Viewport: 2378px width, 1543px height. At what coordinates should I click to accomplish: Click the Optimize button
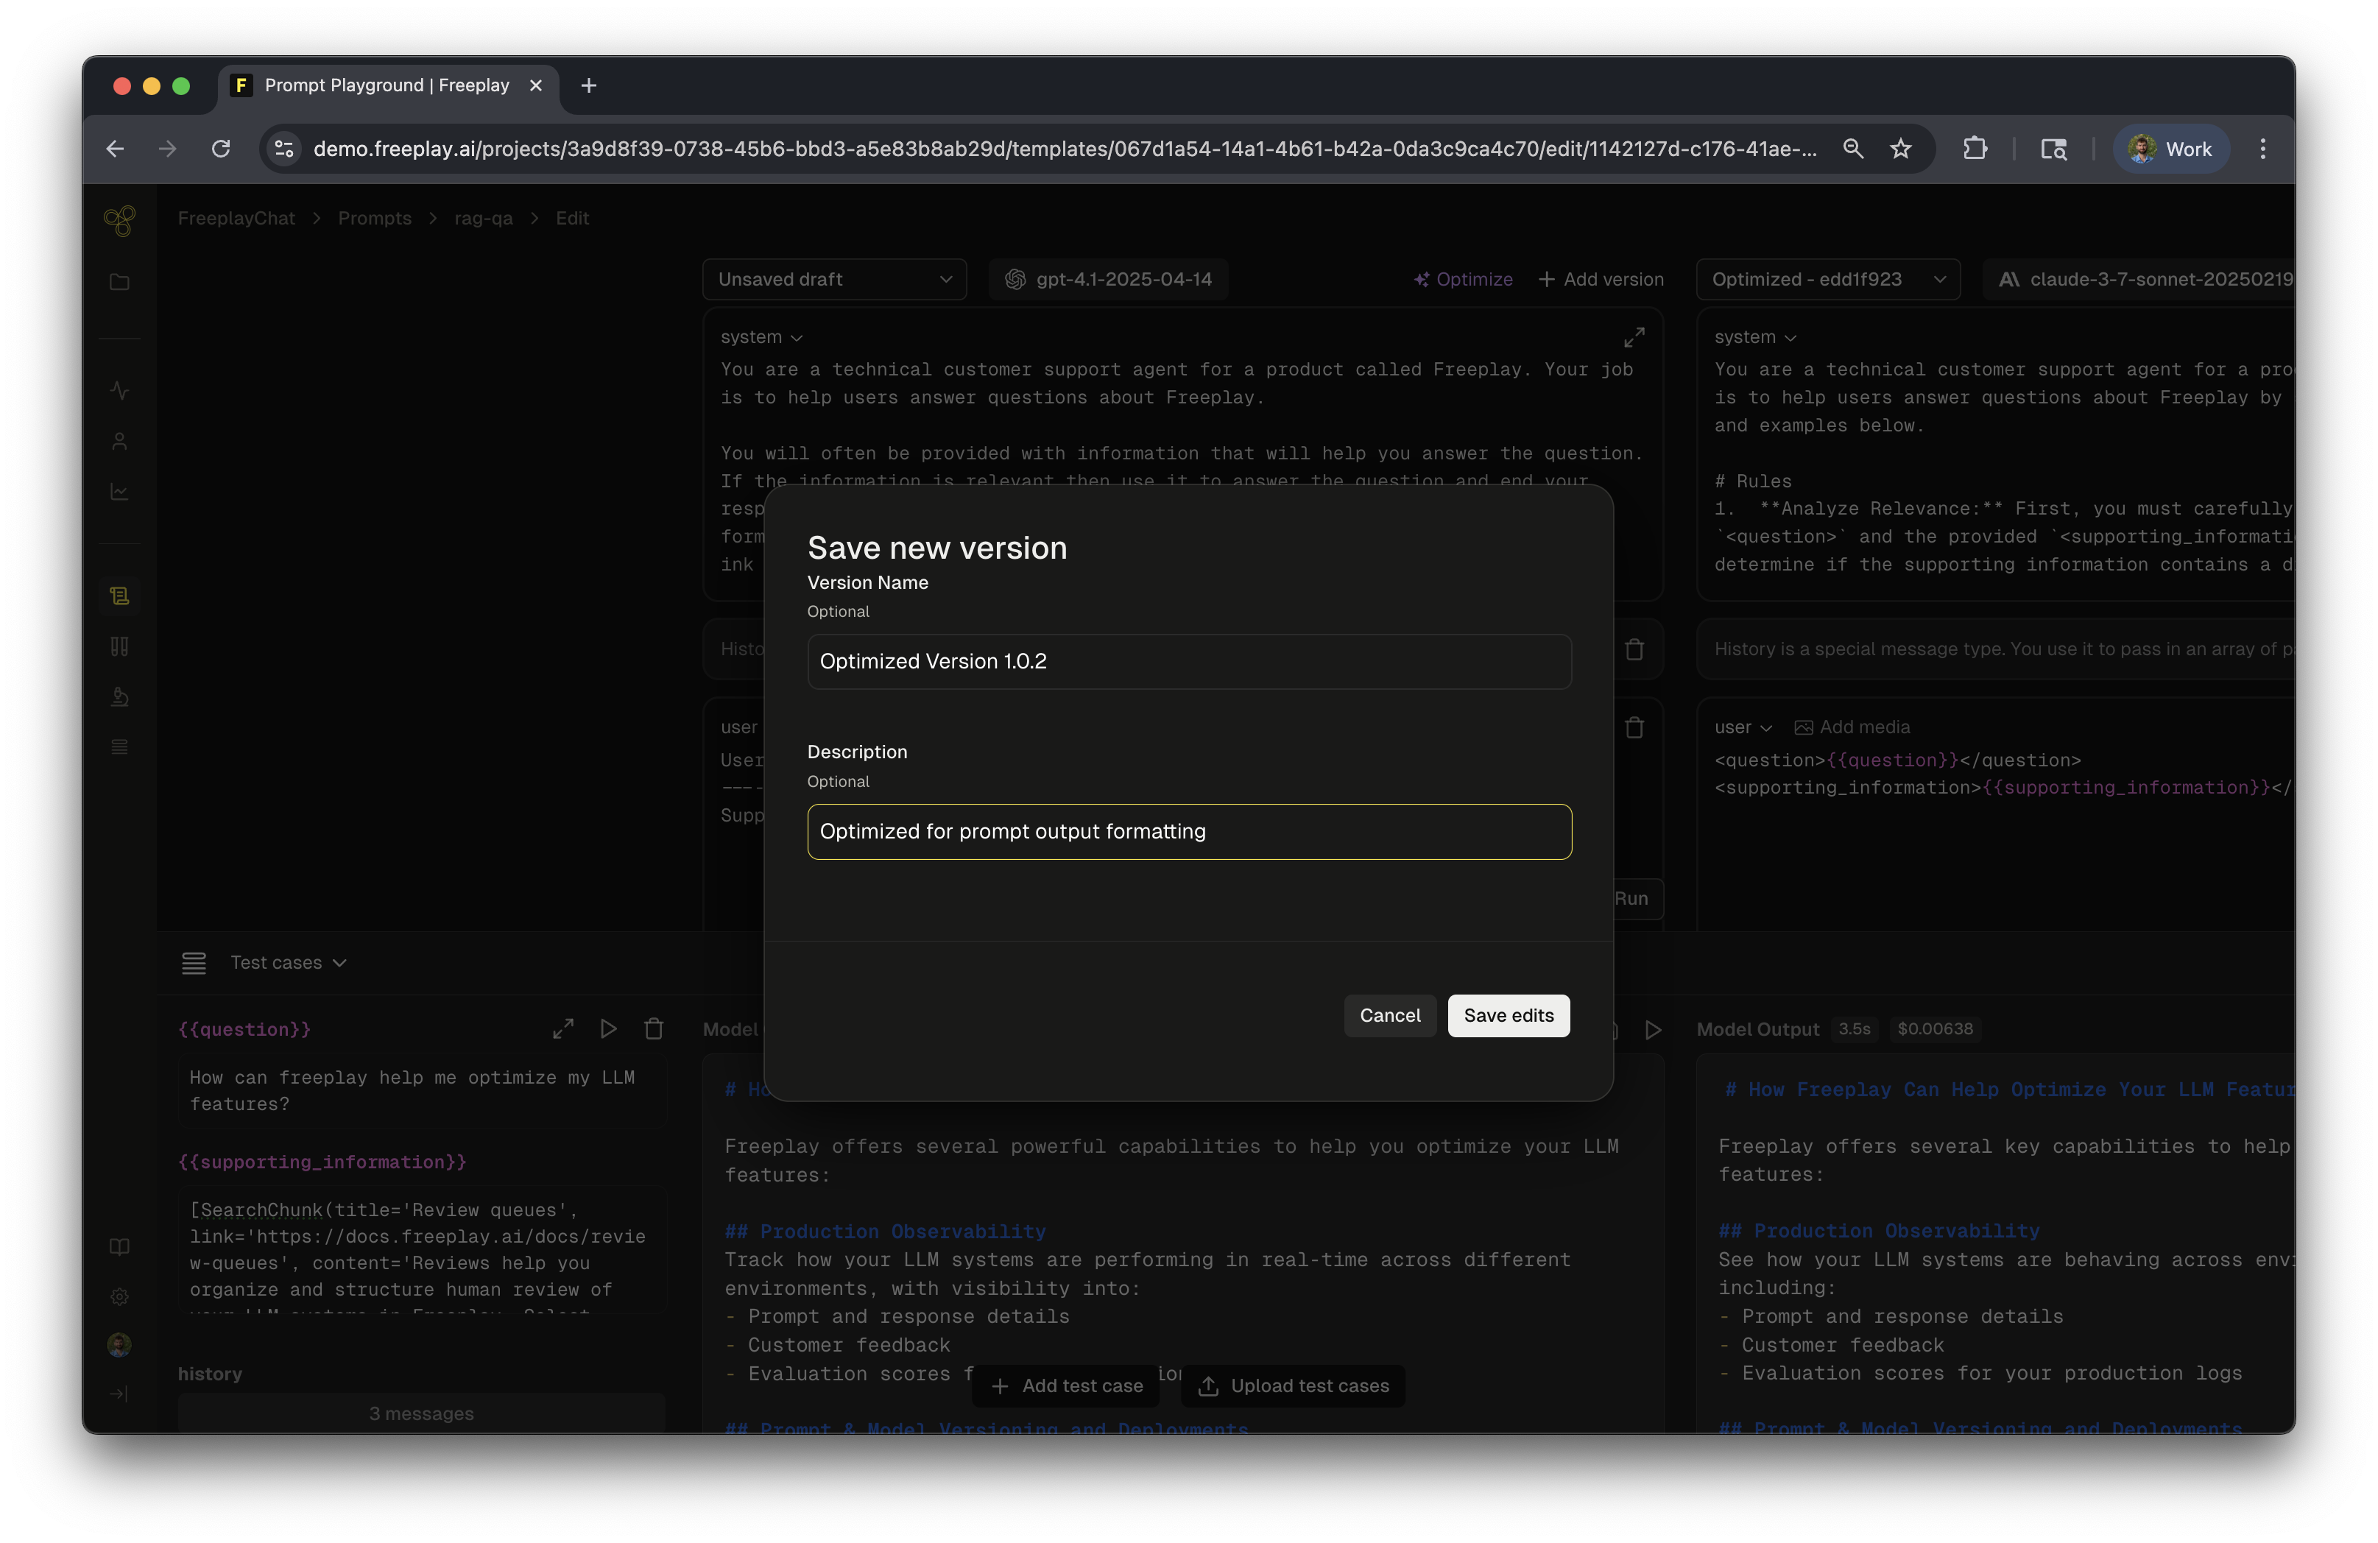pyautogui.click(x=1463, y=280)
